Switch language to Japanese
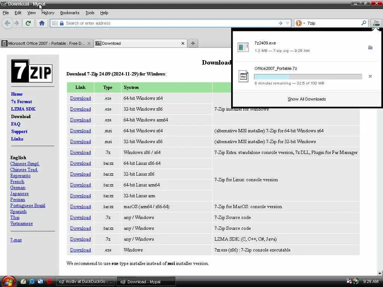This screenshot has height=287, width=383. point(19,194)
